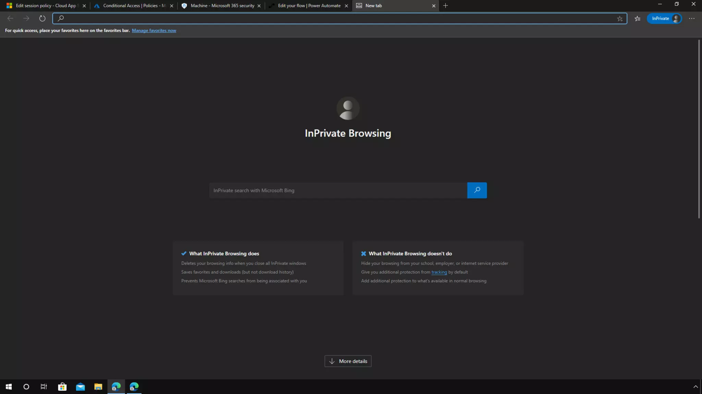Go back using the back arrow
This screenshot has height=394, width=702.
click(x=10, y=18)
